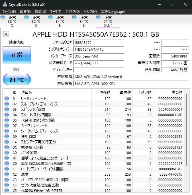This screenshot has width=192, height=195.
Task: Click the 電源投入回数 field 12577 回
Action: pos(175,63)
